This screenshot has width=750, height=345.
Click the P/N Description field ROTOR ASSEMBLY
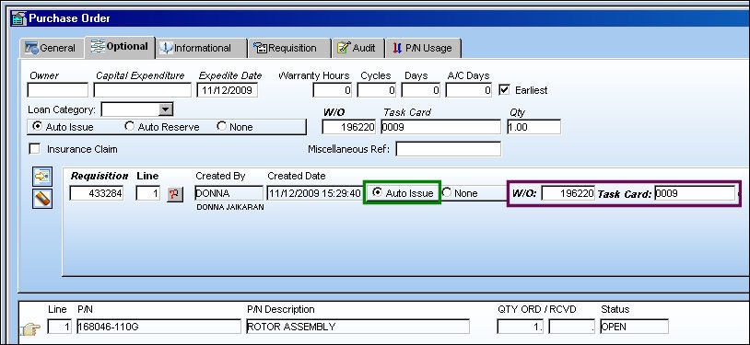(357, 327)
